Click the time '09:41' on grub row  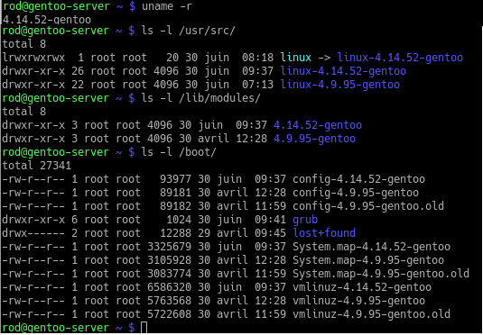pos(270,220)
